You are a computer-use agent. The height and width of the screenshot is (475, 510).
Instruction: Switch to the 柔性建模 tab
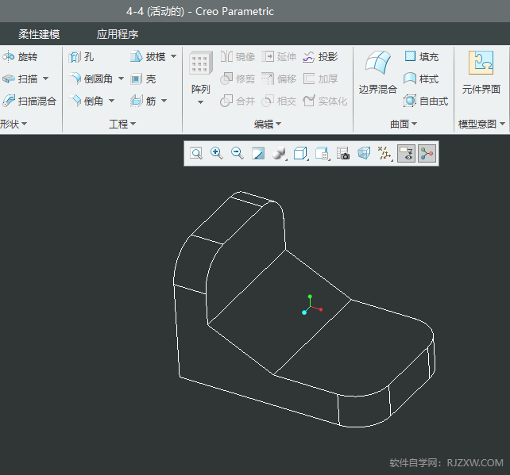(39, 35)
